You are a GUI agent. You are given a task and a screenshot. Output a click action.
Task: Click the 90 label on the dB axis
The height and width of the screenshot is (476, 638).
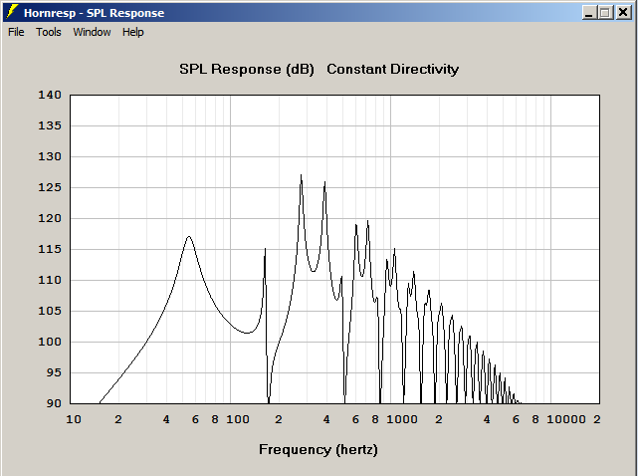[54, 403]
